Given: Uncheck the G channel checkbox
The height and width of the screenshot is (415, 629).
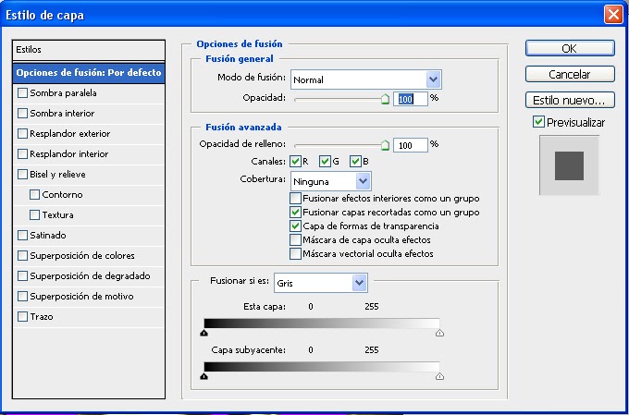Looking at the screenshot, I should 325,162.
